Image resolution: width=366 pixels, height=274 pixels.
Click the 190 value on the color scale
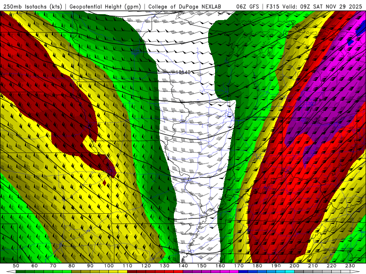pyautogui.click(x=276, y=266)
